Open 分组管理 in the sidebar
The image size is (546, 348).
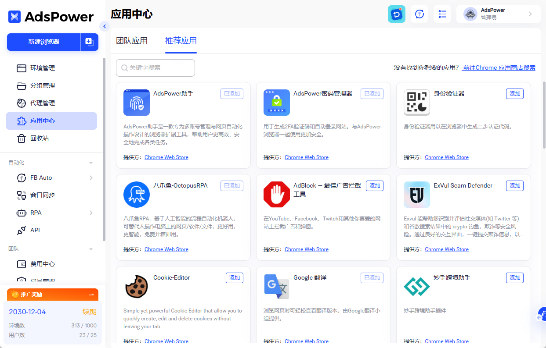tap(51, 85)
